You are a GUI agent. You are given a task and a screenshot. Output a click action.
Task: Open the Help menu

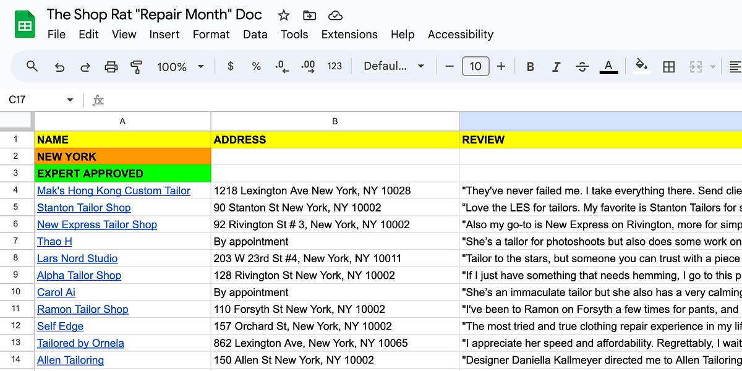coord(403,34)
